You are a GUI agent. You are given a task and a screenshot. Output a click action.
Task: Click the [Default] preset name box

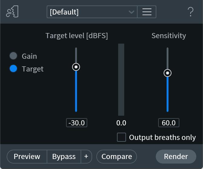(88, 12)
